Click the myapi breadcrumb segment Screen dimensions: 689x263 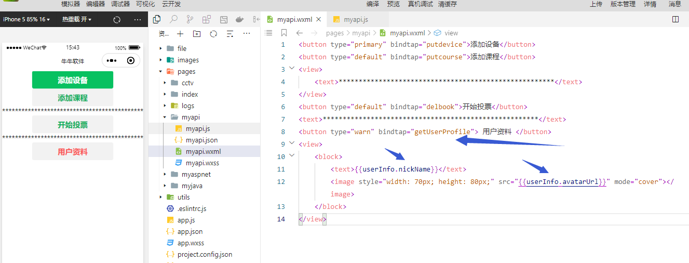click(361, 33)
